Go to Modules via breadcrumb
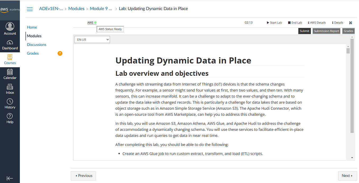Screen dimensions: 359x183 (76, 8)
